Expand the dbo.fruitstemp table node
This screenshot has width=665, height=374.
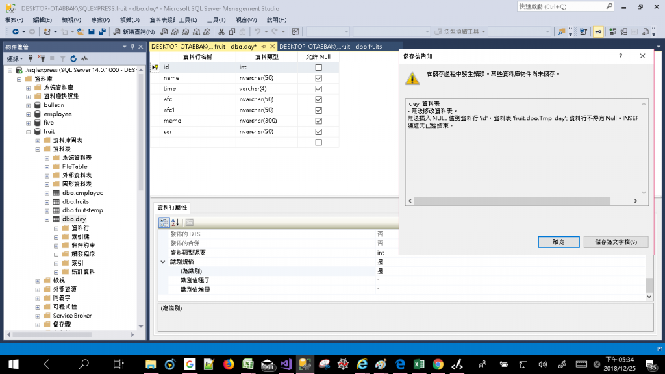[x=47, y=211]
